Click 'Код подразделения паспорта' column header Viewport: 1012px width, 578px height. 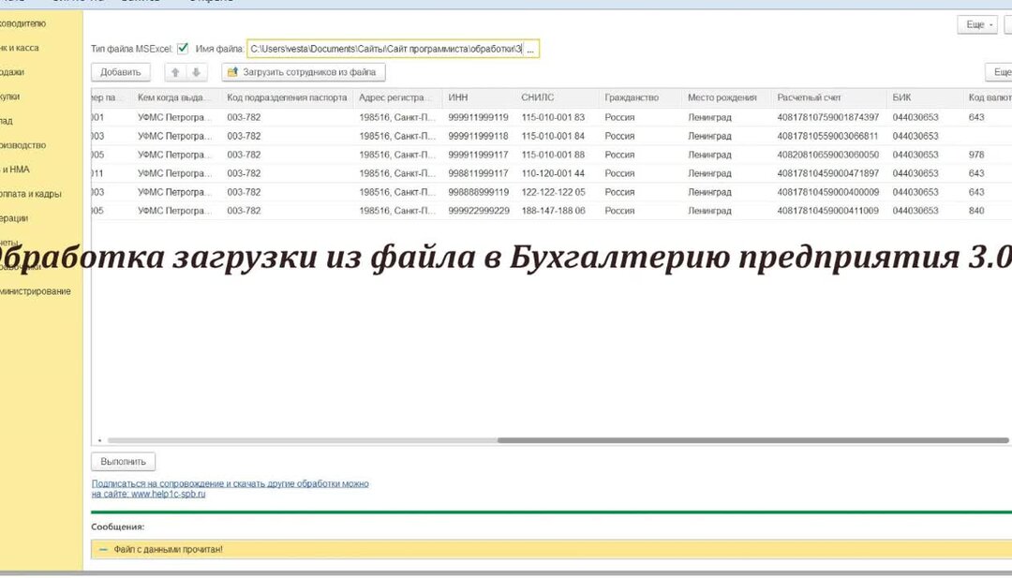[x=288, y=98]
